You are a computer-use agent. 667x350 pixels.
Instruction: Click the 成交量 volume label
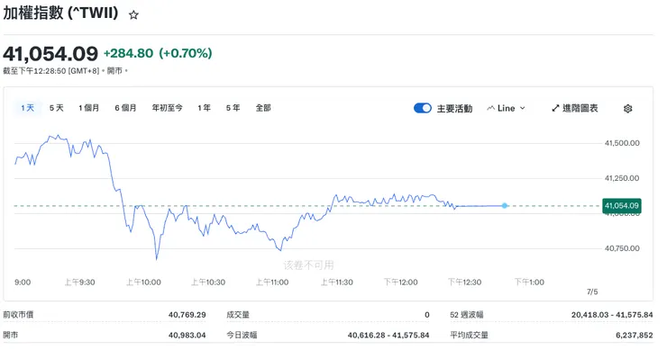pyautogui.click(x=238, y=315)
